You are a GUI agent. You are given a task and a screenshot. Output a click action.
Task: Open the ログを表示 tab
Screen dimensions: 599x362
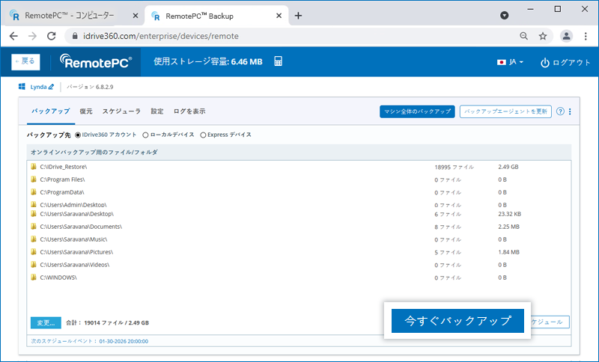189,111
